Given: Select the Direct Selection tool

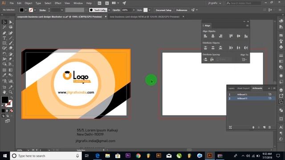Looking at the screenshot, I should (11, 22).
